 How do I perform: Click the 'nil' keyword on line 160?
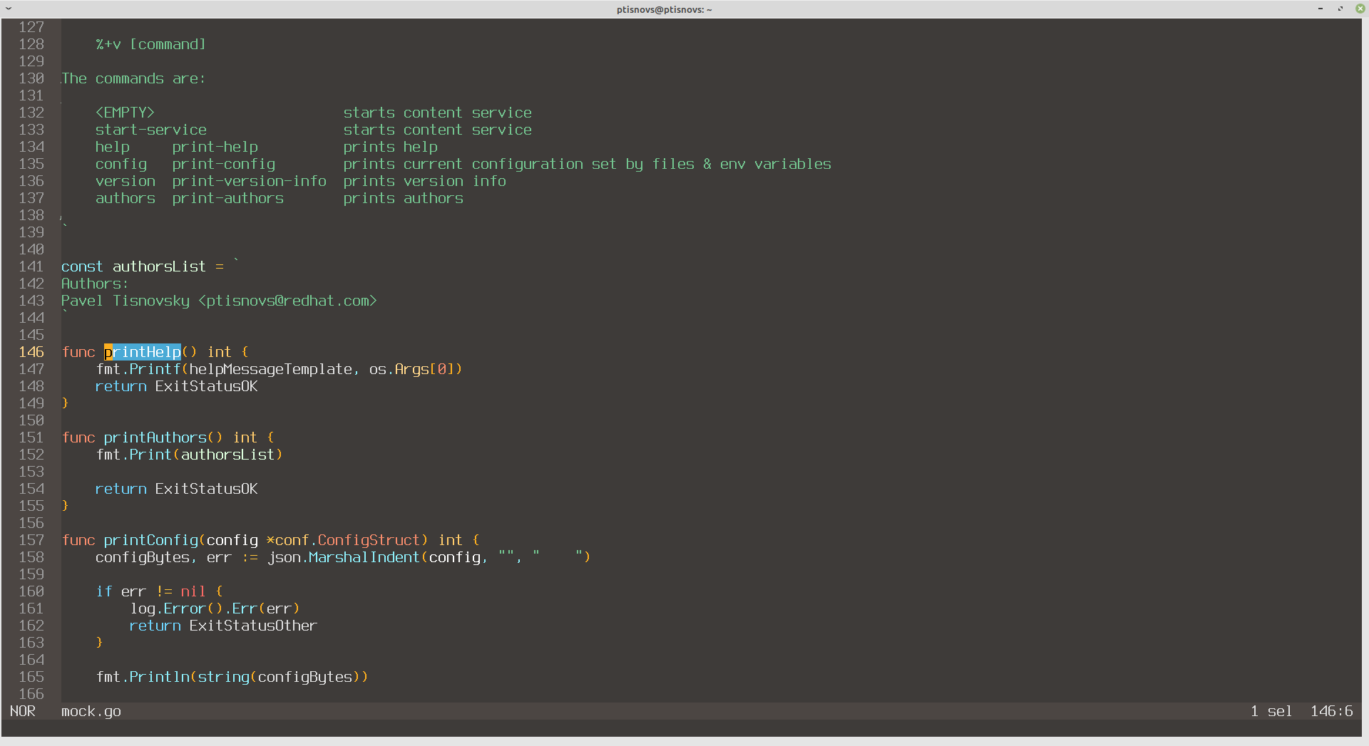(193, 591)
